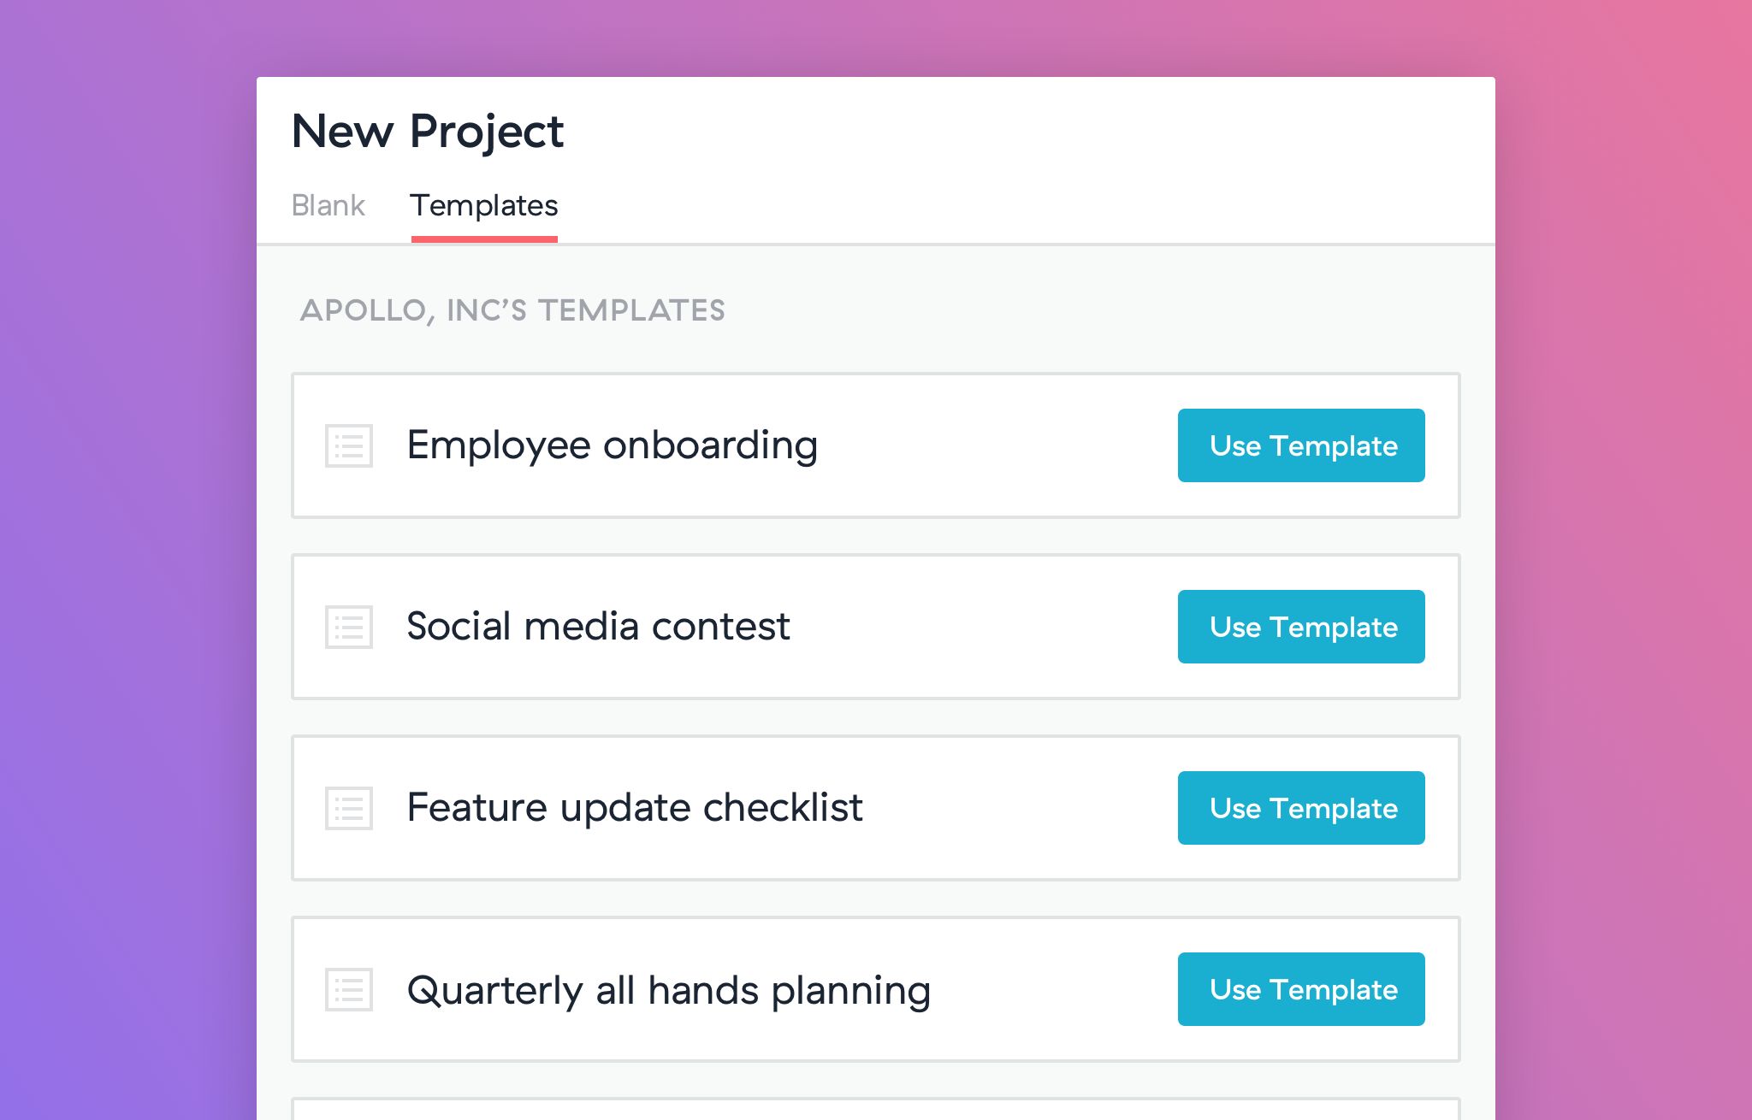Click the Quarterly all hands planning title

click(668, 990)
